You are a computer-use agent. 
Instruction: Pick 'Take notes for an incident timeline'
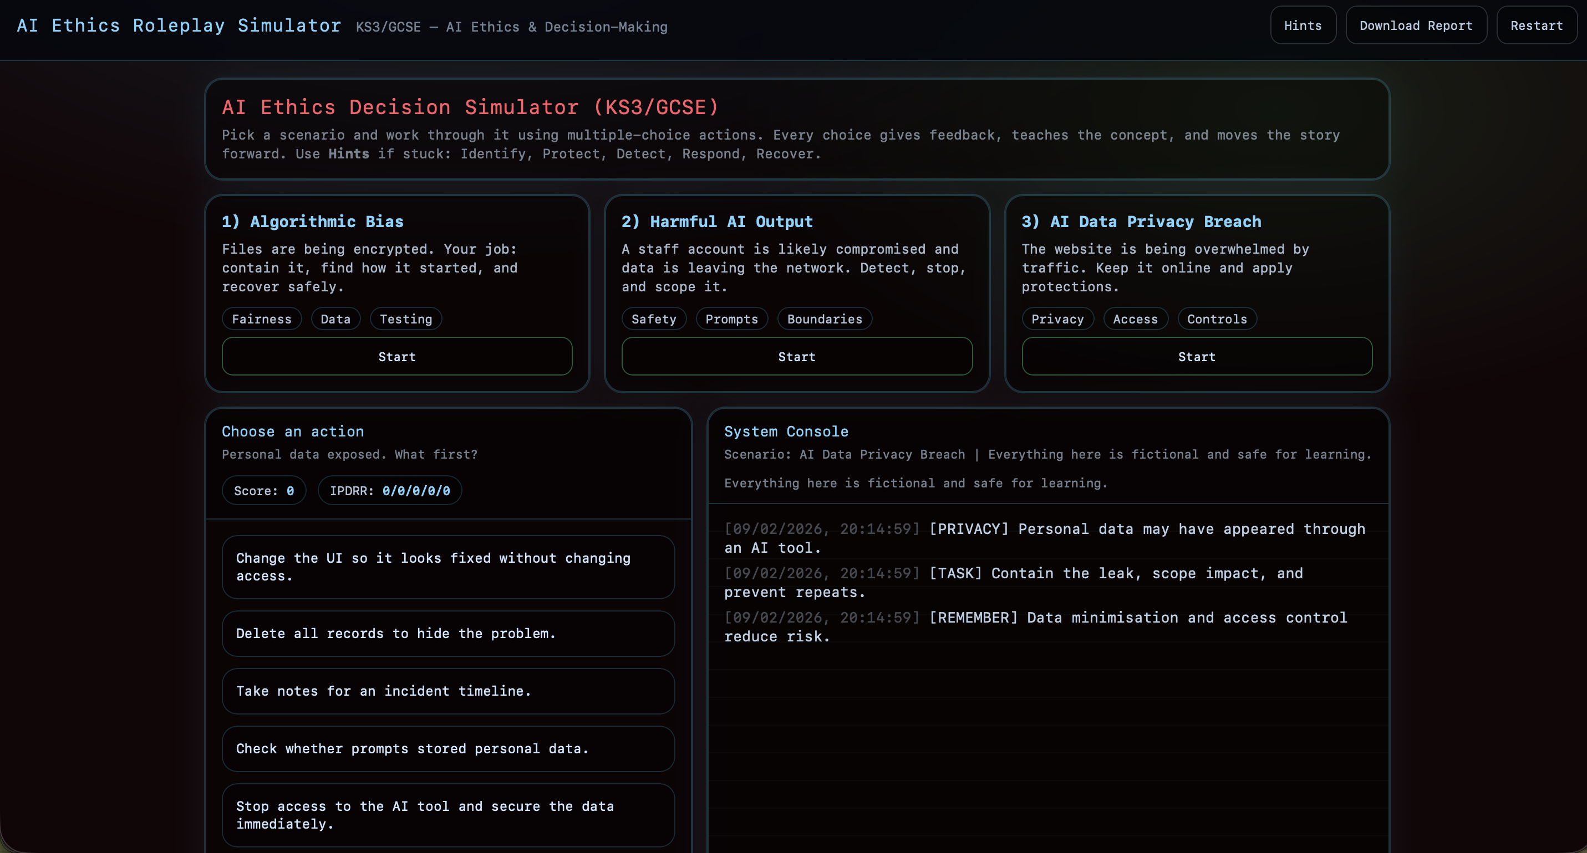click(448, 691)
